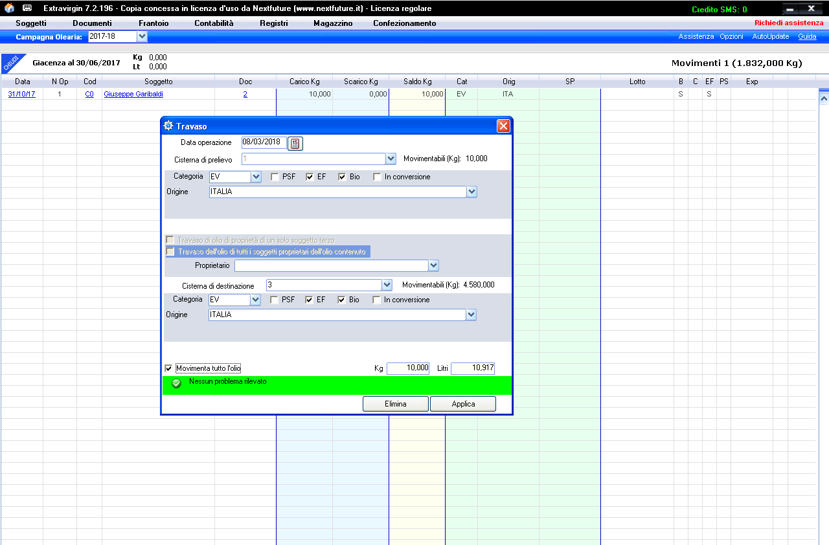Viewport: 829px width, 545px height.
Task: Click the Litri quantity field
Action: pyautogui.click(x=473, y=368)
